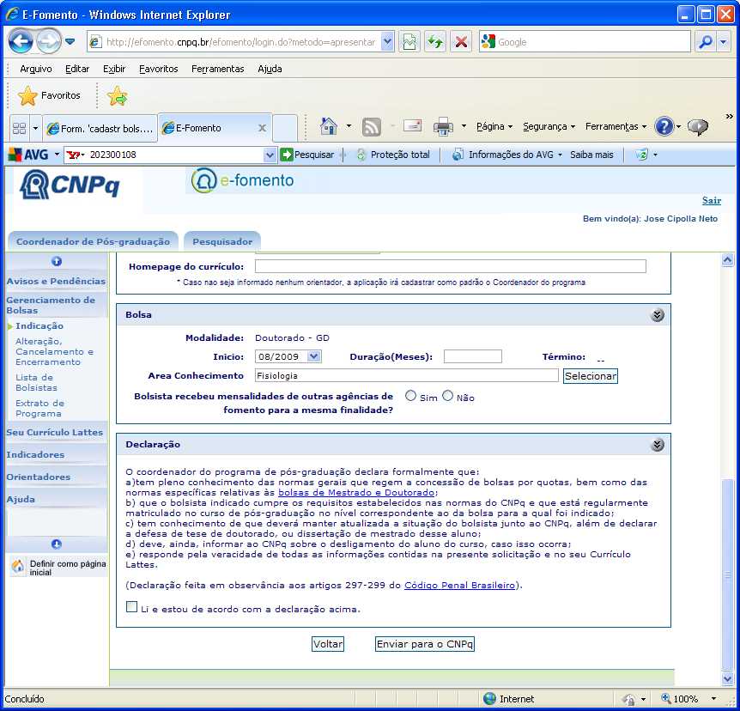
Task: Switch to the Form. 'cadastr bols' tab
Action: [100, 129]
